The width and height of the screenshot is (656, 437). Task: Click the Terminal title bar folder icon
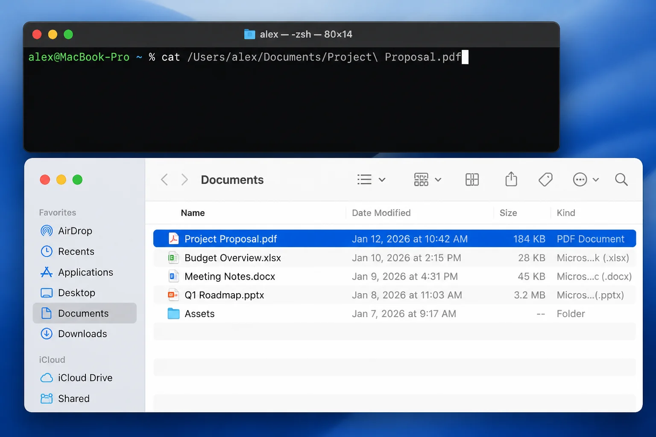[249, 34]
